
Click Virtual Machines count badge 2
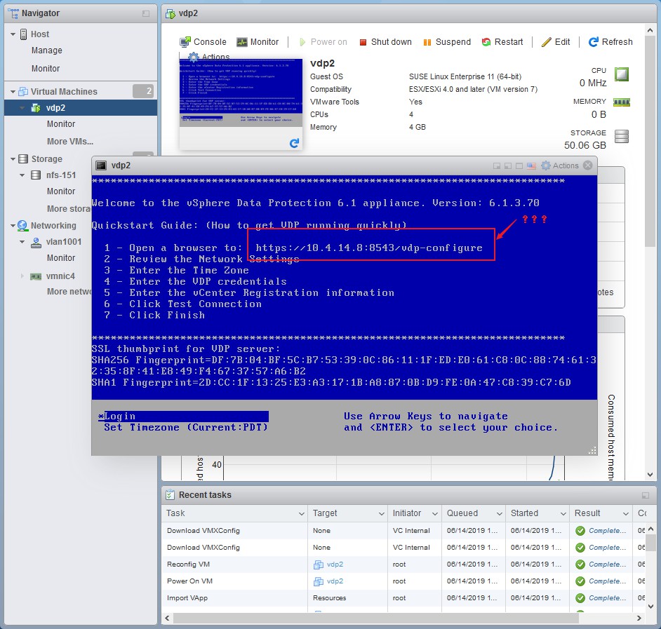tap(143, 91)
